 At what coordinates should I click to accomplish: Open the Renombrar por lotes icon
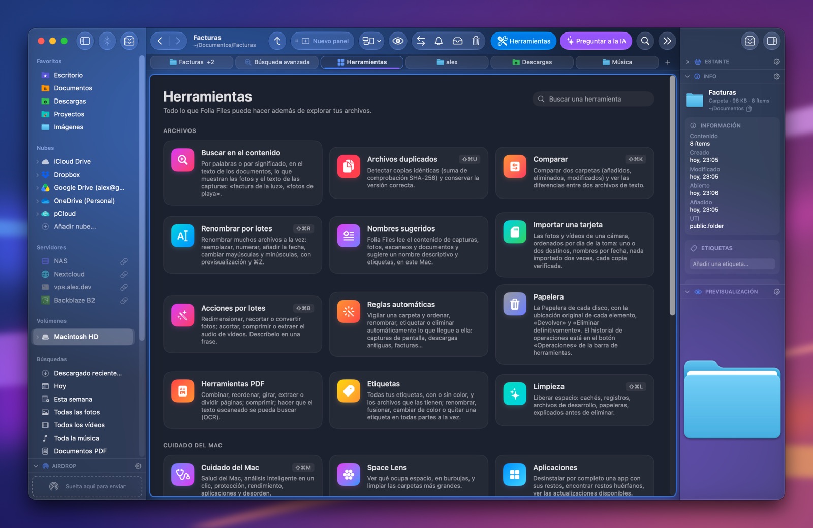coord(183,236)
